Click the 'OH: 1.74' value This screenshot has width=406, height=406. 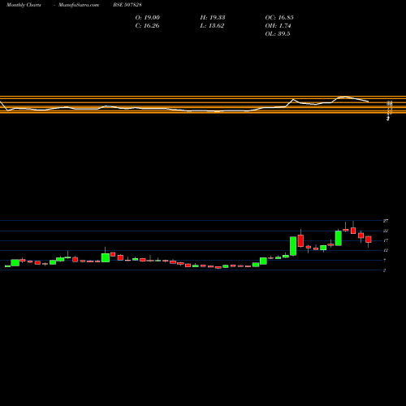pos(278,26)
